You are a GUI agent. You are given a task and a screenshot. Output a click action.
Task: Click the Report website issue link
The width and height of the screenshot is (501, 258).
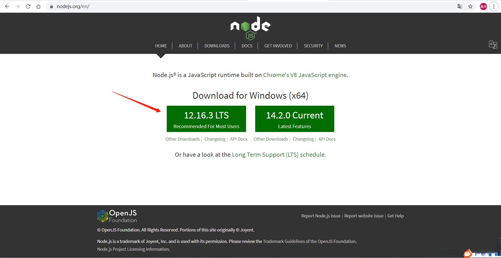364,216
